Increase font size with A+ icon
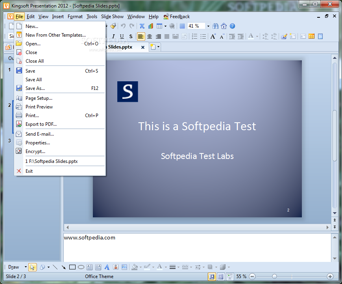 [x=213, y=36]
